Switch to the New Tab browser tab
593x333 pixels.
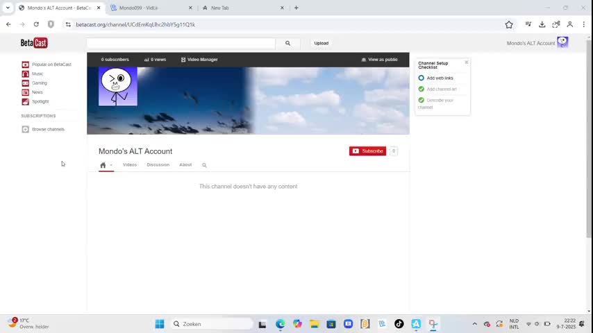tap(242, 8)
